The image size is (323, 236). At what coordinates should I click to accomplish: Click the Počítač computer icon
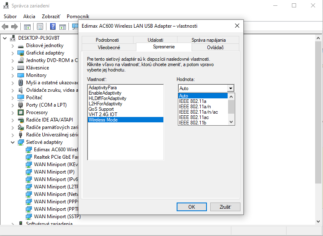(21, 98)
